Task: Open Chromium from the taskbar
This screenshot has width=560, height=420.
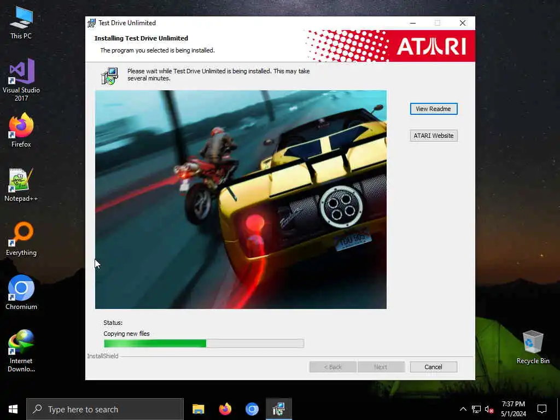Action: pyautogui.click(x=252, y=409)
